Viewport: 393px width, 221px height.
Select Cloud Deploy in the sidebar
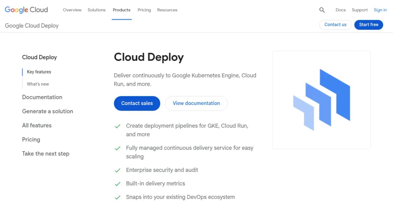click(40, 57)
